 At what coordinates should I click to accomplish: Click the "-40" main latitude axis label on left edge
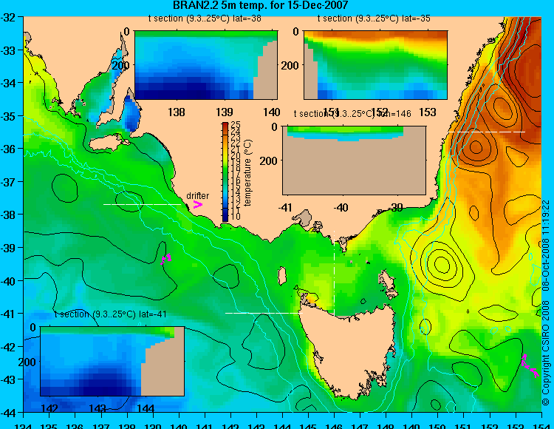pyautogui.click(x=8, y=282)
